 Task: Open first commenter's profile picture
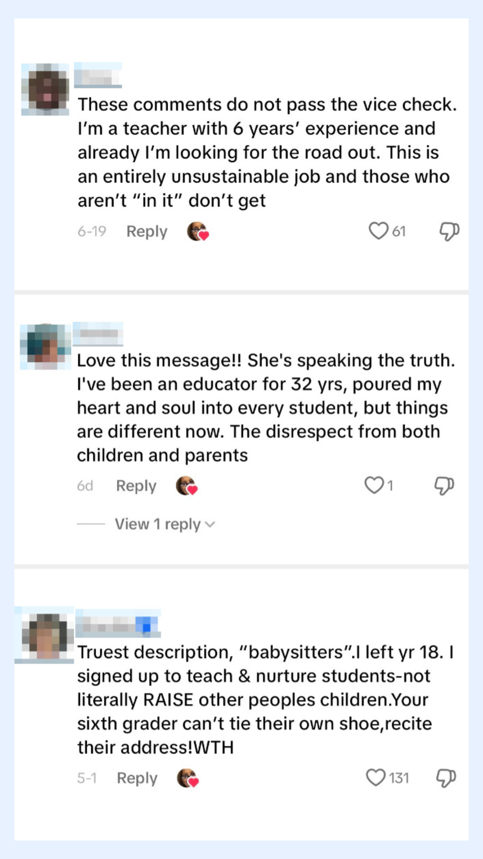(x=46, y=89)
